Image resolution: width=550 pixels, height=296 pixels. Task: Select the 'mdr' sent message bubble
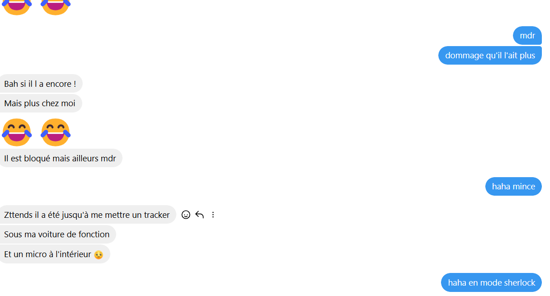pos(527,35)
